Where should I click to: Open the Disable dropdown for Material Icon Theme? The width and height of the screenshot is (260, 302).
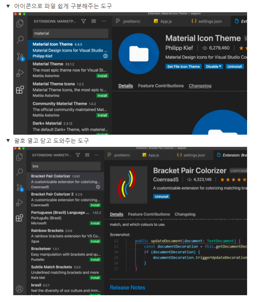[213, 66]
